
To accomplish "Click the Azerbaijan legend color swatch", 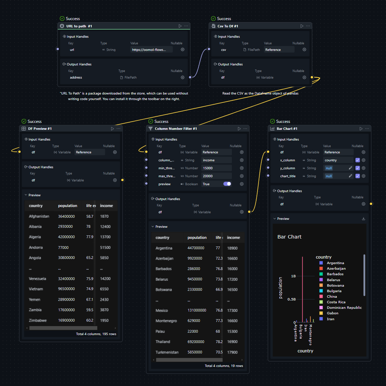I will 321,269.
